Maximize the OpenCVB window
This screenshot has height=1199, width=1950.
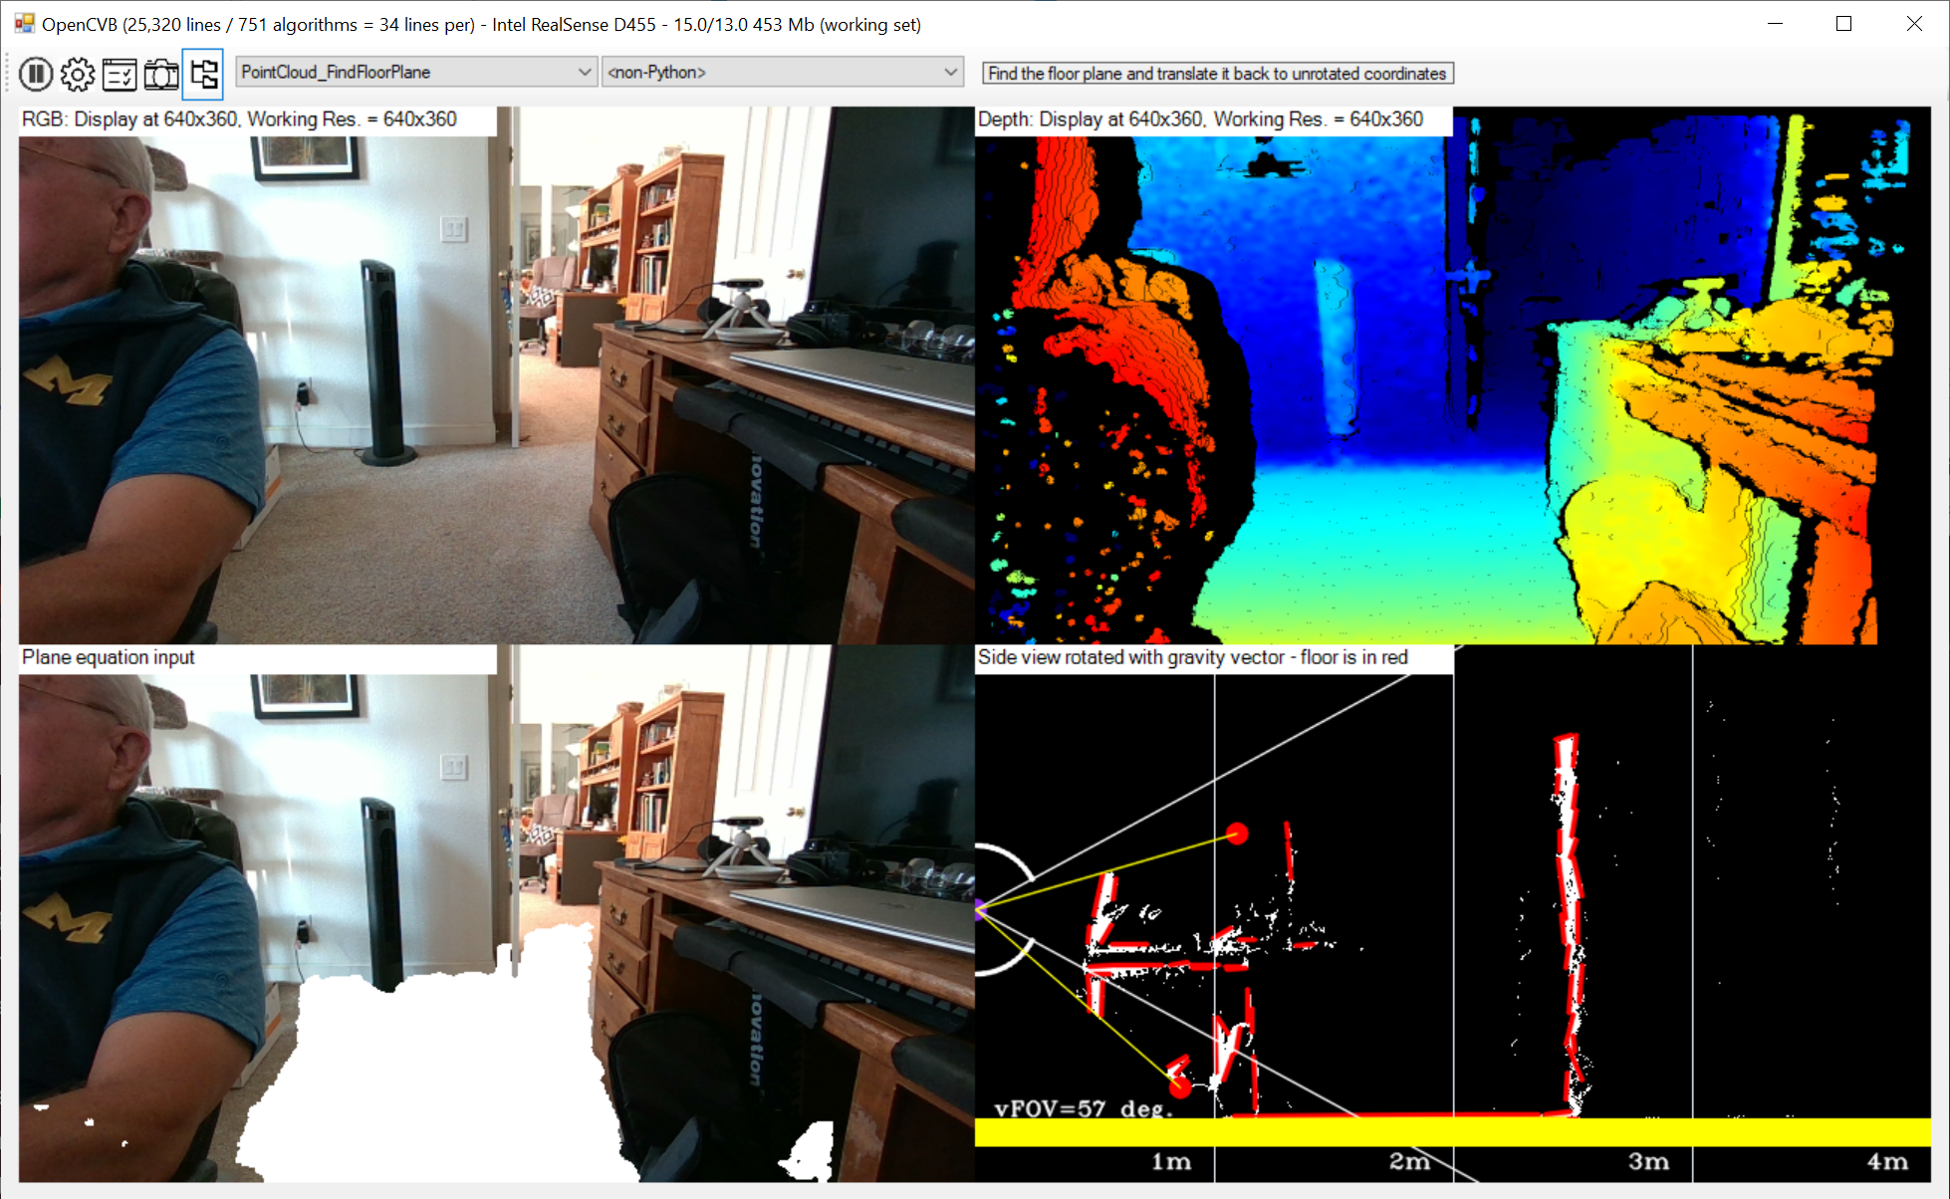1843,24
